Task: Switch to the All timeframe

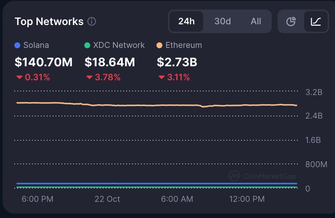Action: click(255, 21)
